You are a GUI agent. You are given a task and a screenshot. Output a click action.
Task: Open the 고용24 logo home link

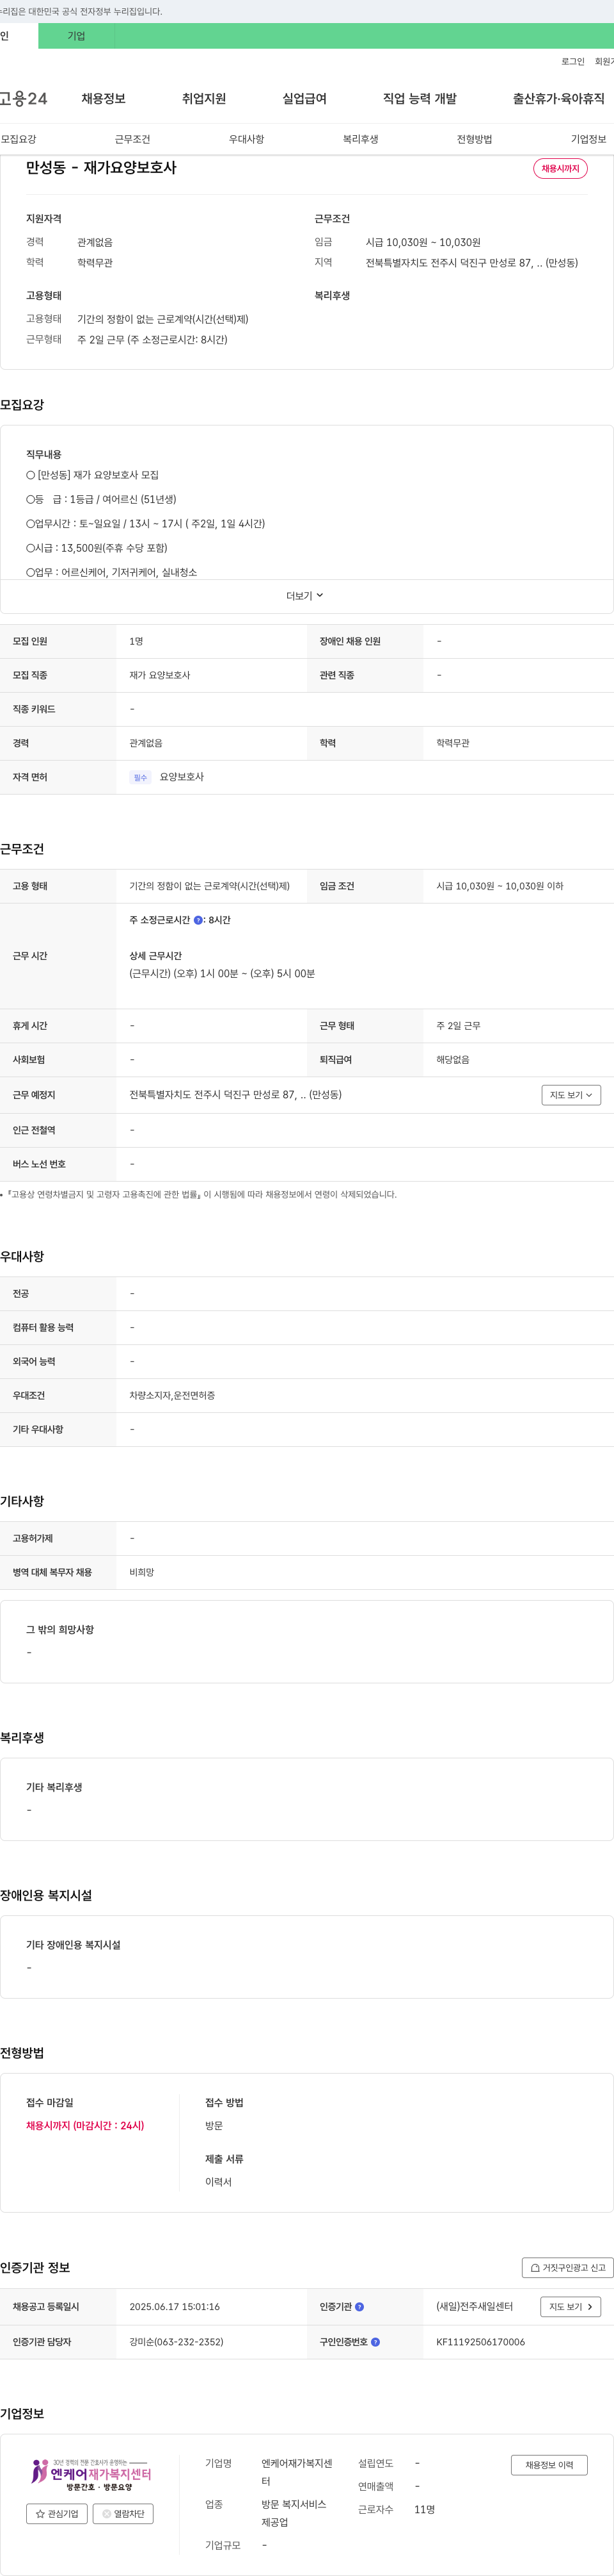[x=24, y=99]
